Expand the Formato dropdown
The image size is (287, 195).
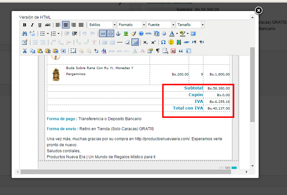tap(131, 25)
